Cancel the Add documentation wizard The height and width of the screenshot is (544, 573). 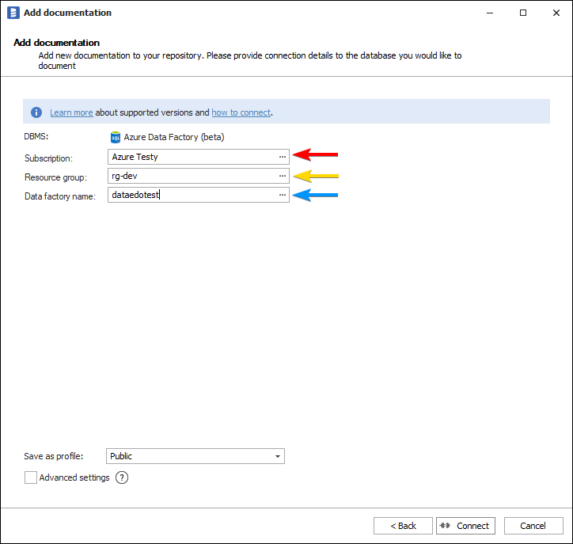point(533,526)
